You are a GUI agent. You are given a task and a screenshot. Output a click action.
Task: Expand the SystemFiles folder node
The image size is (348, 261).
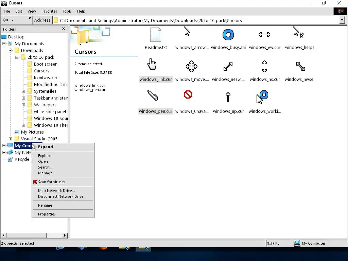23,91
